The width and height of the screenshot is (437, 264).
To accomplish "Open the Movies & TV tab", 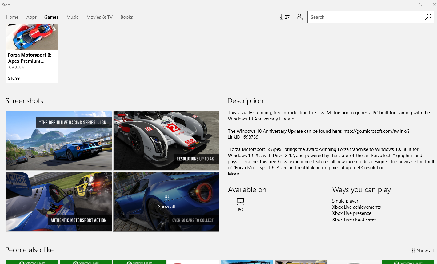I will pyautogui.click(x=99, y=17).
